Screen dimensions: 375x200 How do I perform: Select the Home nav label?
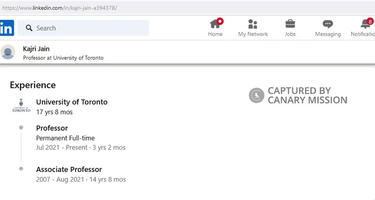click(x=215, y=34)
